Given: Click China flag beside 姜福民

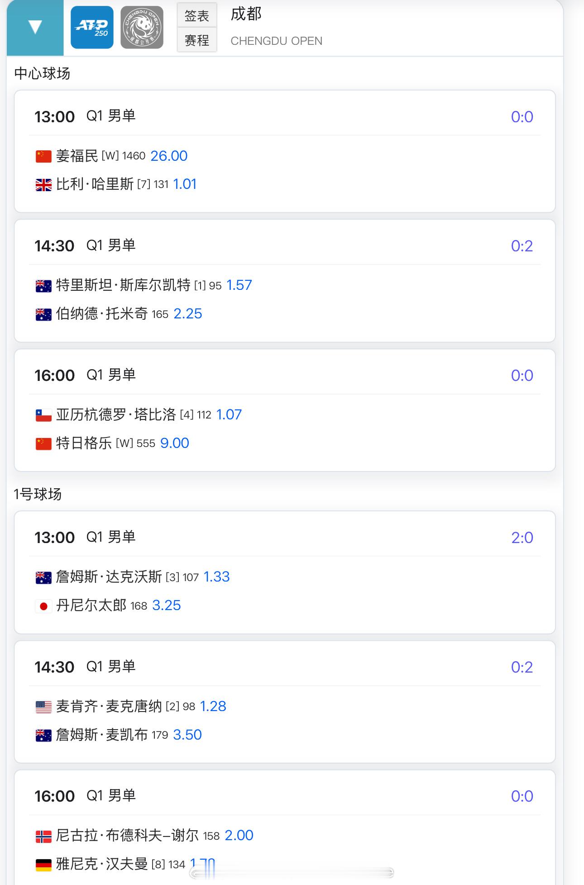Looking at the screenshot, I should click(43, 156).
